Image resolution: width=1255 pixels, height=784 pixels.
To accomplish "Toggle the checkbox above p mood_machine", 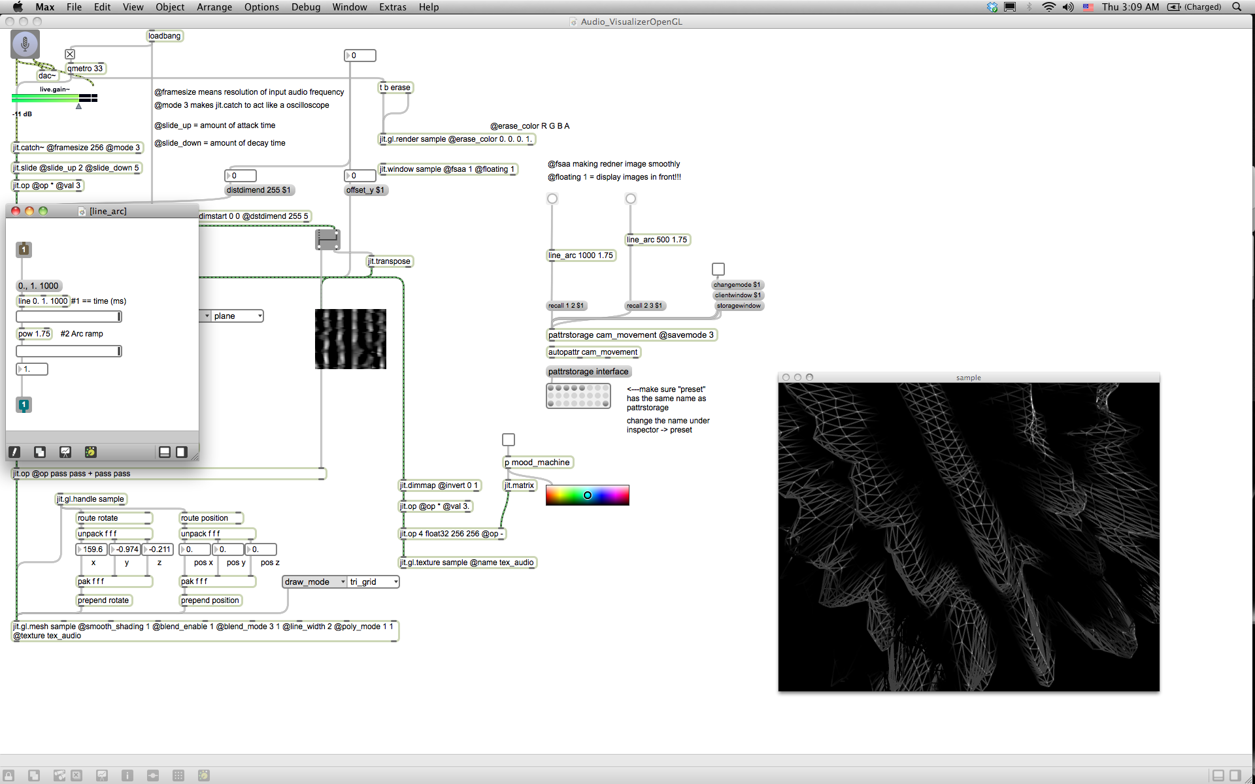I will [509, 440].
